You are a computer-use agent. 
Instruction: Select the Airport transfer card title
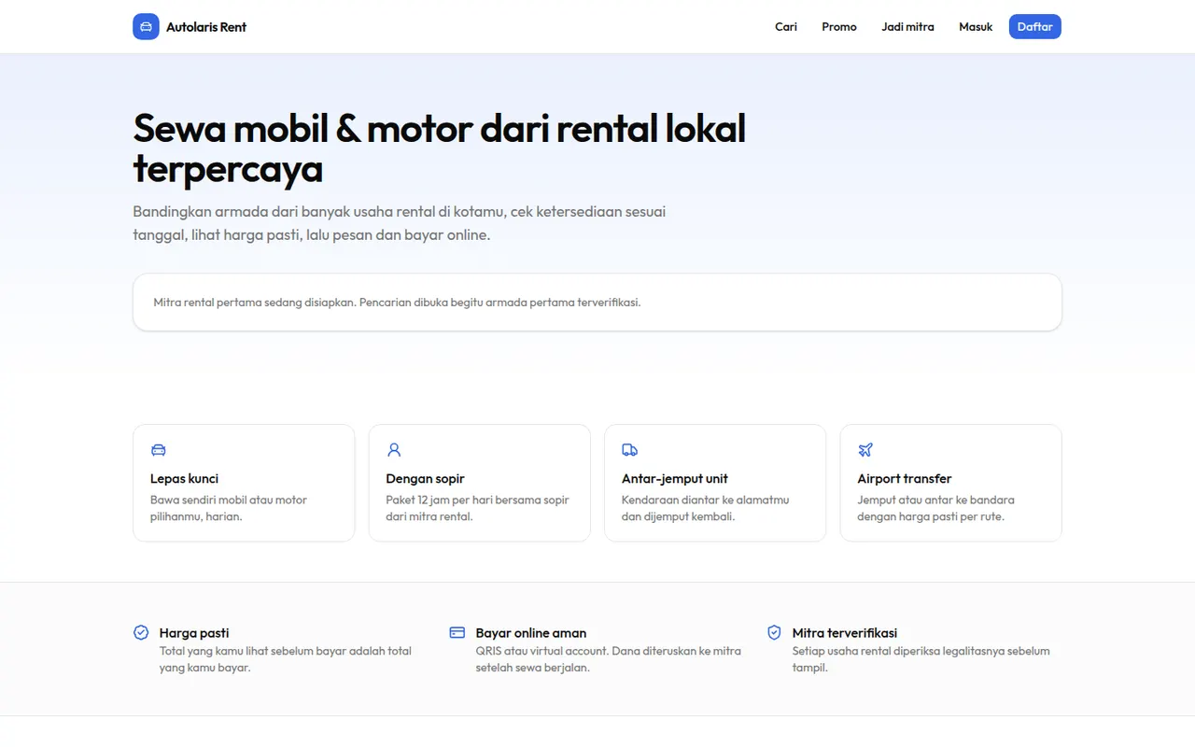coord(905,479)
